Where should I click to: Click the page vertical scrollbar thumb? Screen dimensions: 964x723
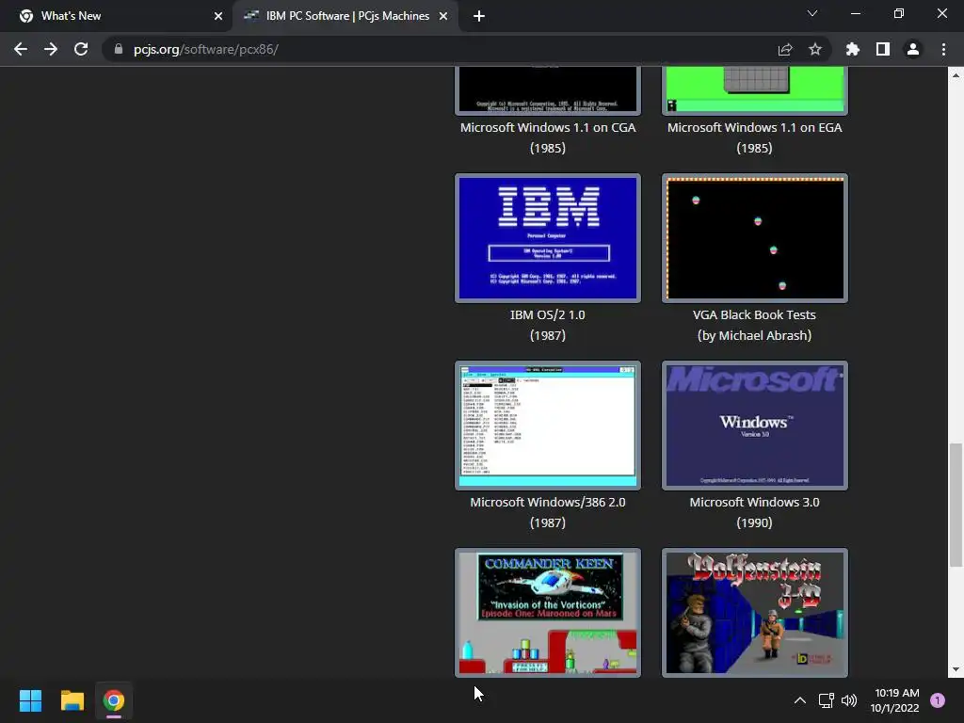coord(956,505)
